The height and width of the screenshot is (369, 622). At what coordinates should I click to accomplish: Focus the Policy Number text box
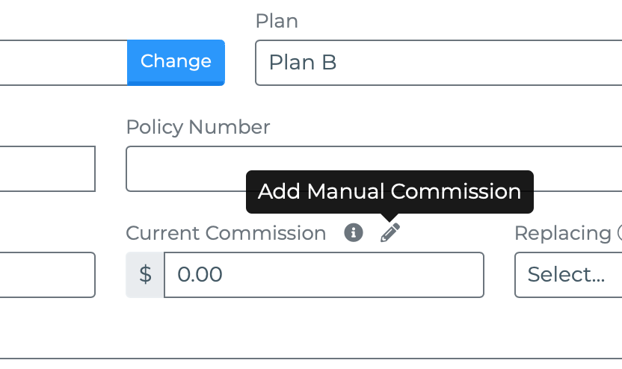tap(374, 169)
